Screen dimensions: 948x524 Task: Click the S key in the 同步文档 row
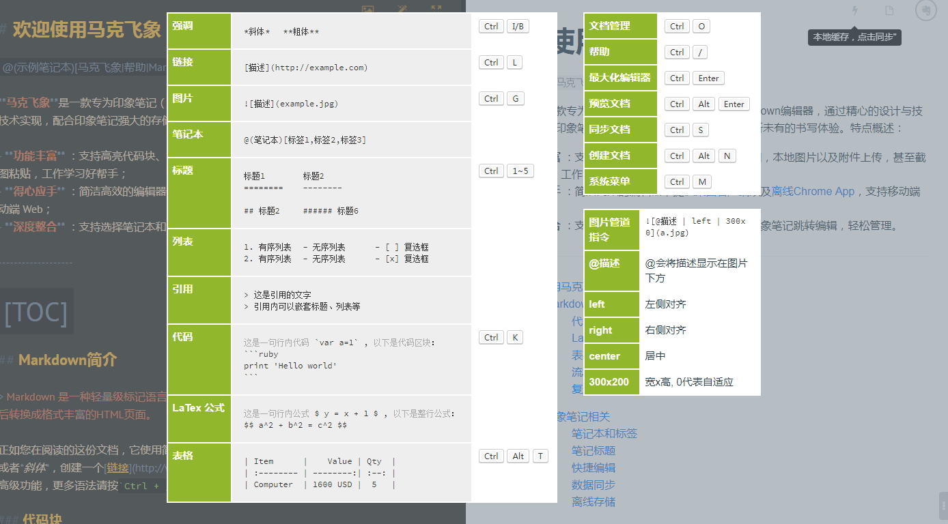click(x=701, y=130)
